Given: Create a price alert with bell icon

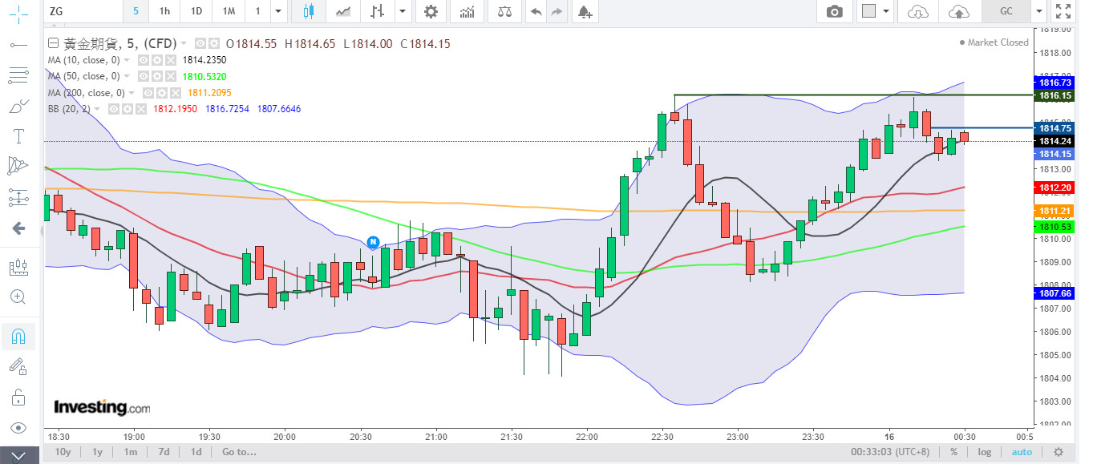Looking at the screenshot, I should (x=585, y=11).
